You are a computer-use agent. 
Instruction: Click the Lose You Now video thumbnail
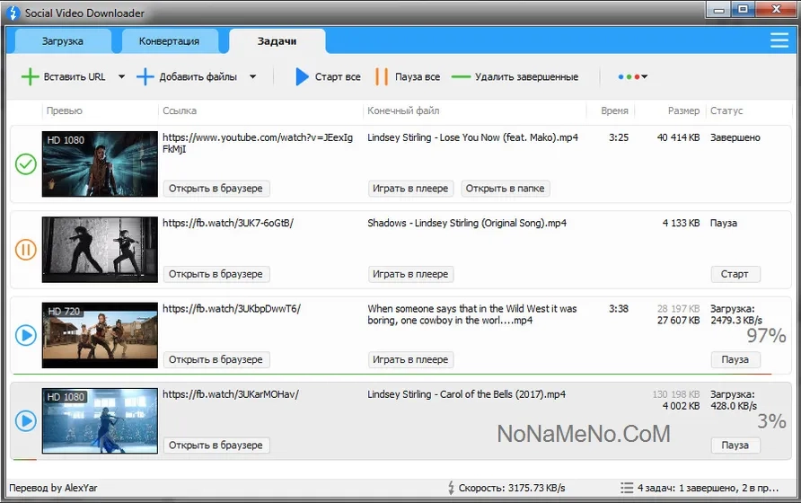pos(100,163)
